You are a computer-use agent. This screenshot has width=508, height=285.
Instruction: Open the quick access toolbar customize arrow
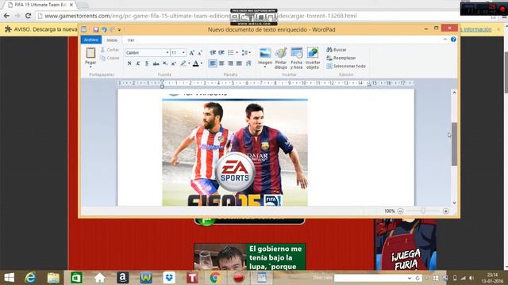119,30
